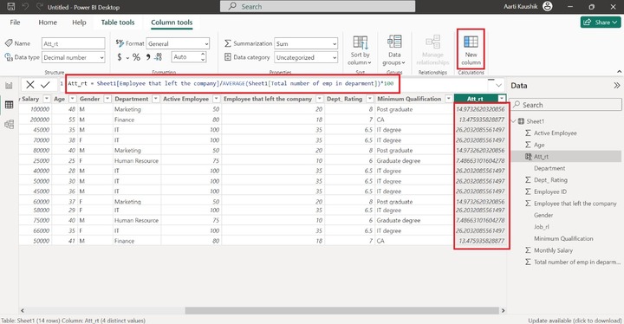Click the Share button

(600, 23)
